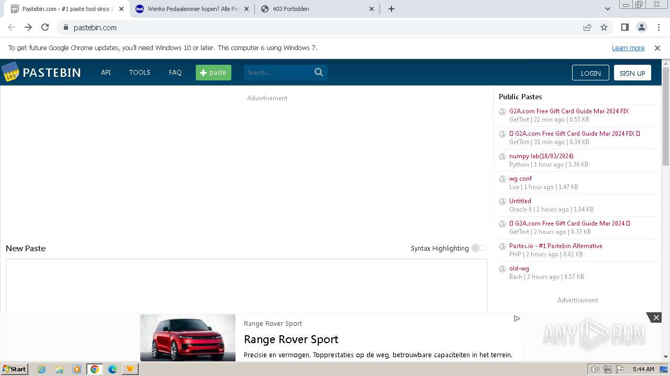Screen dimensions: 670x376
Task: Click the green paste button
Action: 214,73
